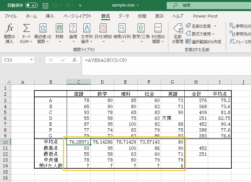This screenshot has height=182, width=251.
Task: Expand the Name Box dropdown arrow
Action: tap(32, 60)
